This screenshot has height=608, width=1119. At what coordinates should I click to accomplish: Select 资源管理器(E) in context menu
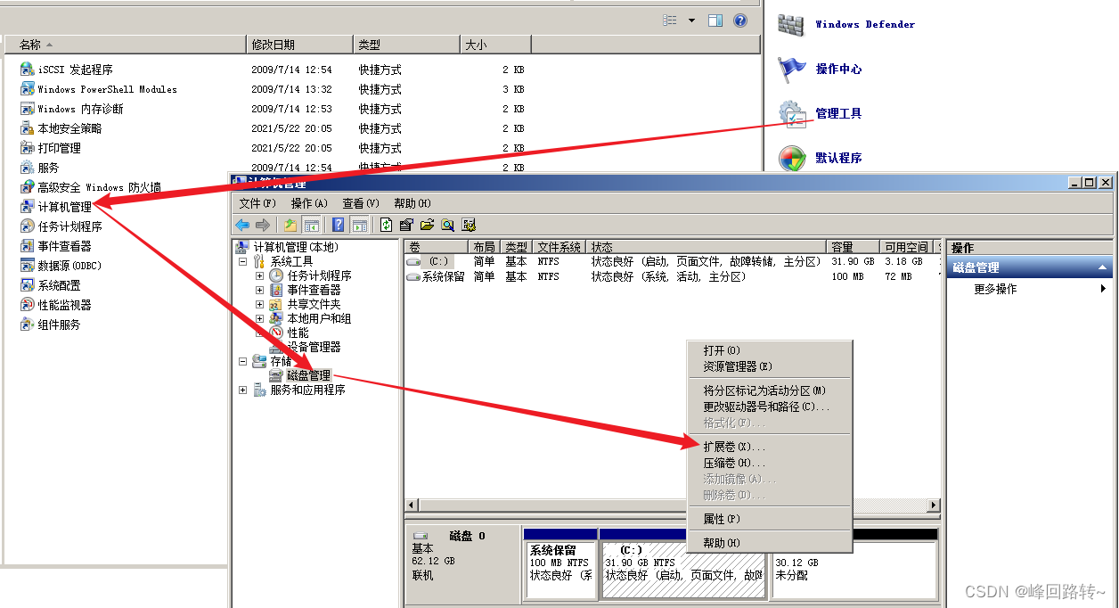point(771,366)
